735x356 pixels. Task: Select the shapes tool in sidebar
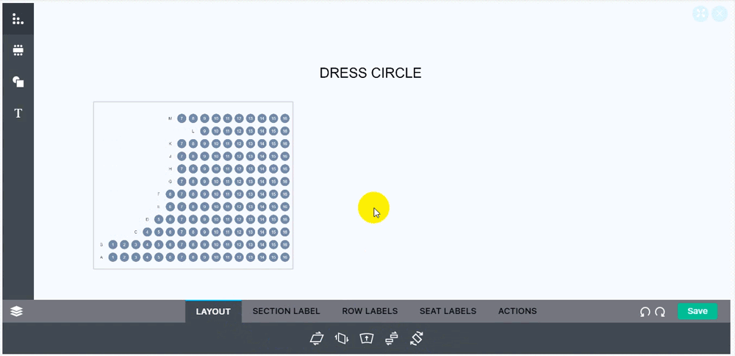coord(18,82)
